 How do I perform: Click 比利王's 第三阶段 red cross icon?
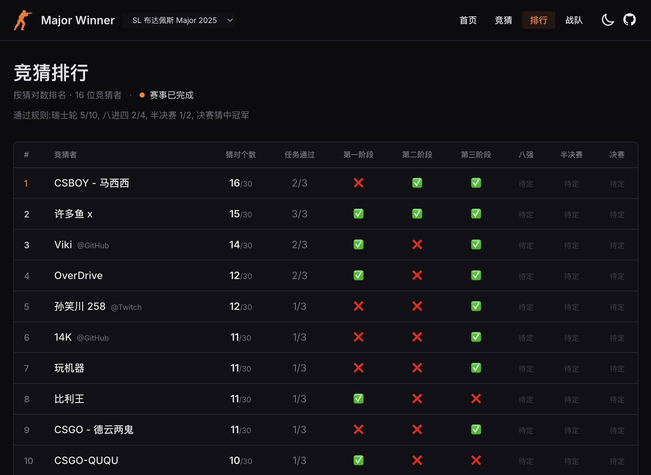(476, 399)
